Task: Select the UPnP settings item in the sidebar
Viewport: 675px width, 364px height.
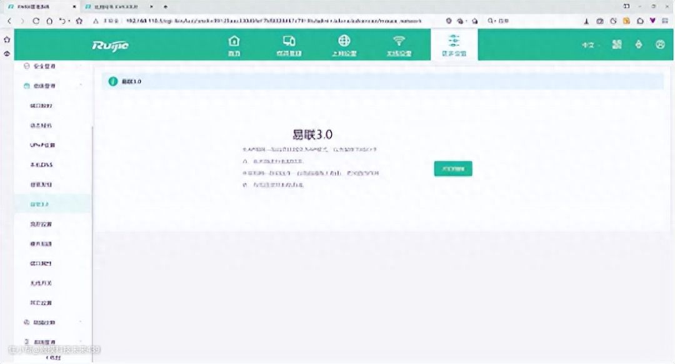Action: [x=42, y=145]
